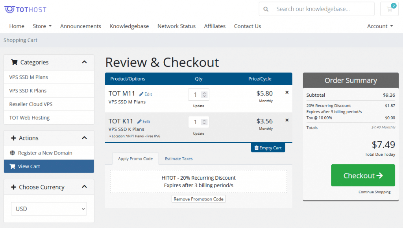Viewport: 403px width, 228px height.
Task: Click the TOTHOST logo
Action: tap(26, 9)
